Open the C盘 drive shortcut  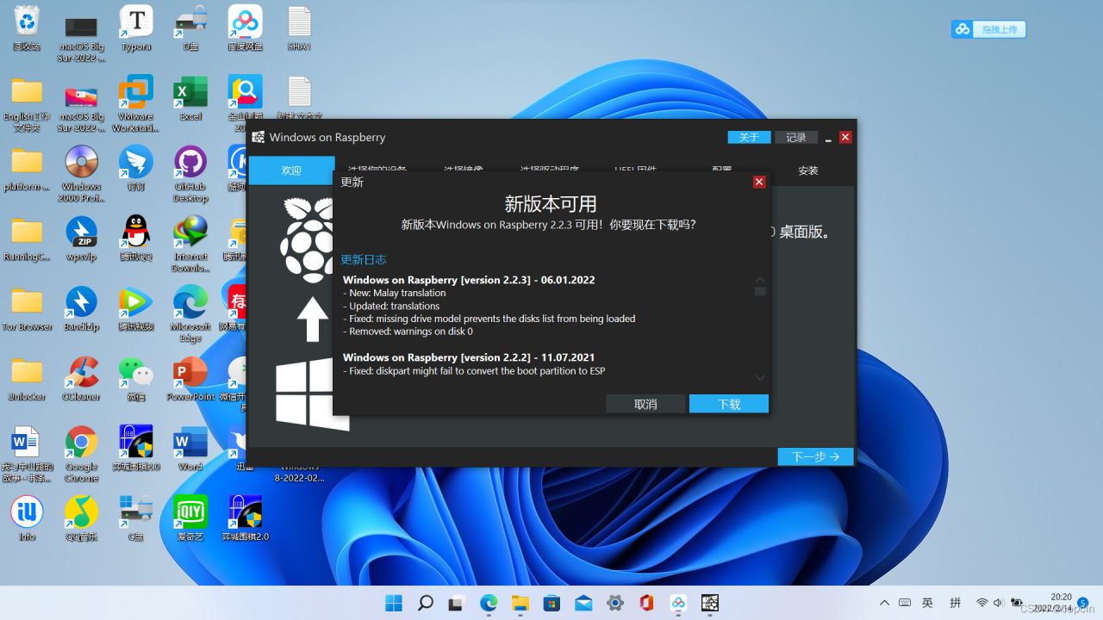click(x=136, y=519)
